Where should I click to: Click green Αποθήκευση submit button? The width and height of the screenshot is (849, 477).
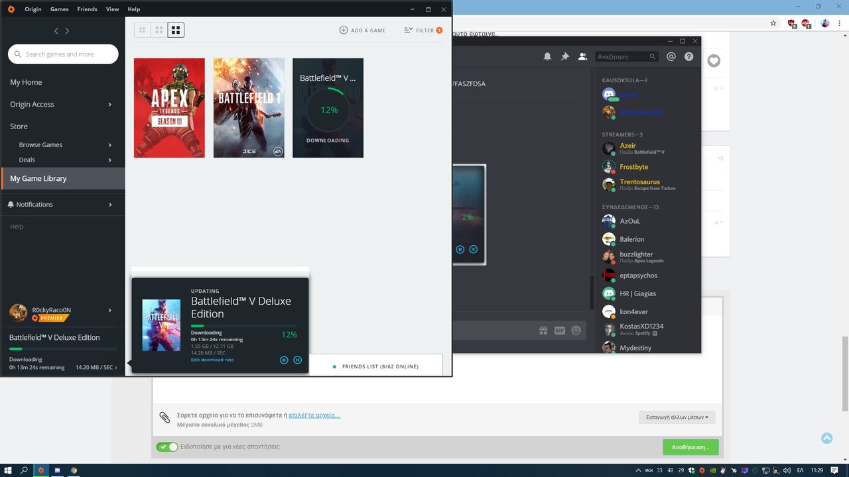[690, 447]
